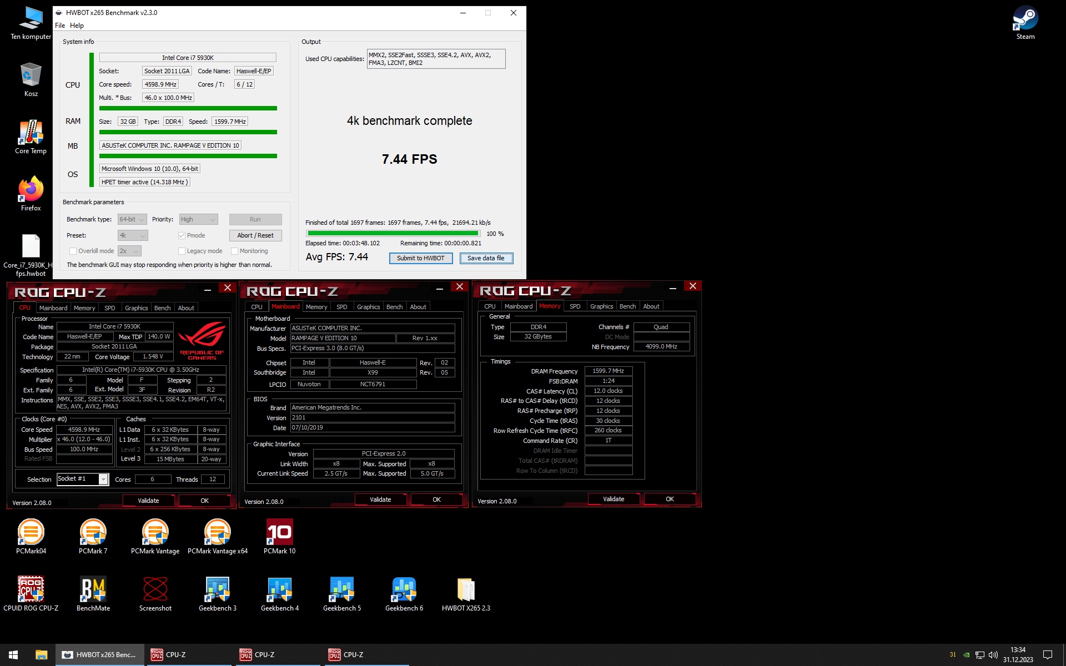Click the Intel Core i7 5930K name field
The height and width of the screenshot is (666, 1066).
(x=188, y=58)
